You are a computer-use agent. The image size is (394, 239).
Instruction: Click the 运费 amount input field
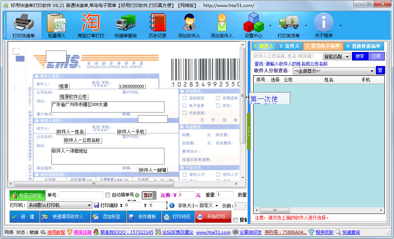click(186, 195)
